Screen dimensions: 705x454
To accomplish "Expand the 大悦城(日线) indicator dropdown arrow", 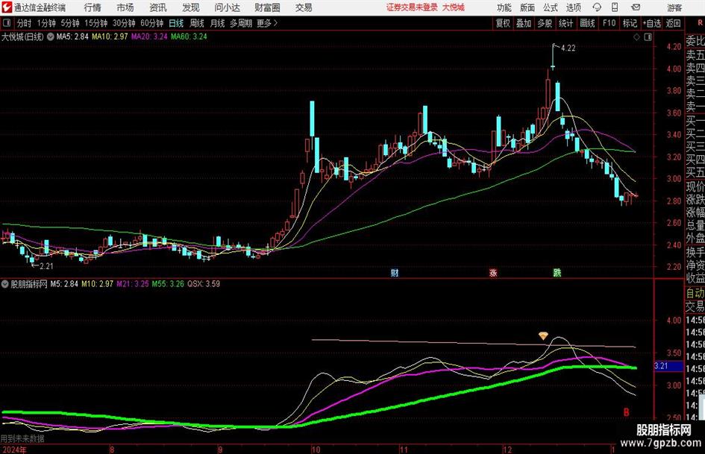I will coord(51,37).
